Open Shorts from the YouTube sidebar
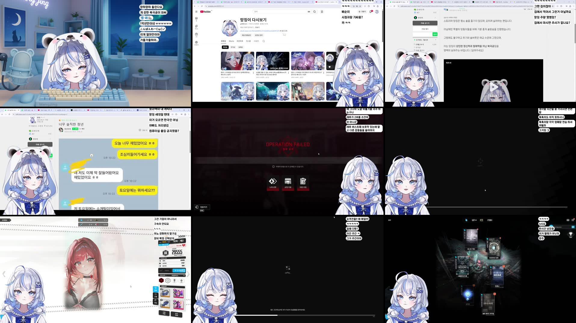This screenshot has height=323, width=576. pos(197,26)
